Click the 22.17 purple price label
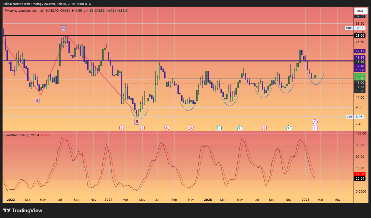Screen dimensions: 371x218 (x=360, y=51)
